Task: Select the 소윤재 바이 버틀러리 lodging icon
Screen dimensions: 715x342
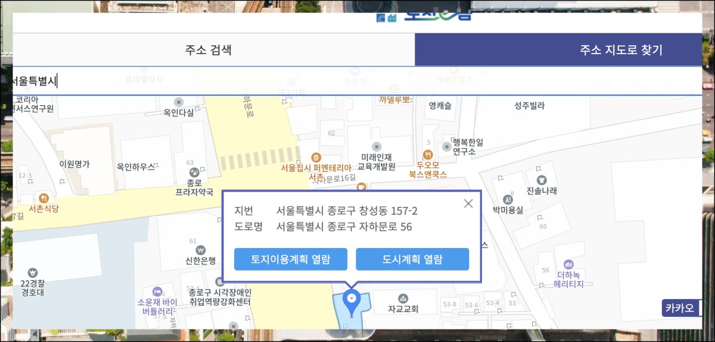Action: pos(158,291)
